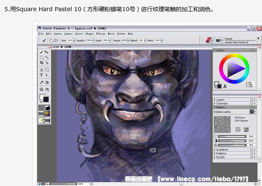Image resolution: width=262 pixels, height=186 pixels.
Task: Open the Colors palette menu arrow
Action: pyautogui.click(x=255, y=50)
